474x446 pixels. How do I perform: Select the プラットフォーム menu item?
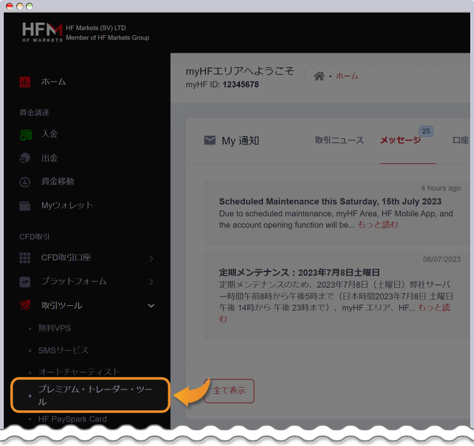pos(74,281)
